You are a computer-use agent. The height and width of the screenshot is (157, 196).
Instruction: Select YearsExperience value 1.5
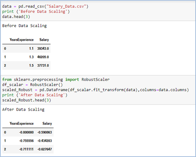(31, 65)
